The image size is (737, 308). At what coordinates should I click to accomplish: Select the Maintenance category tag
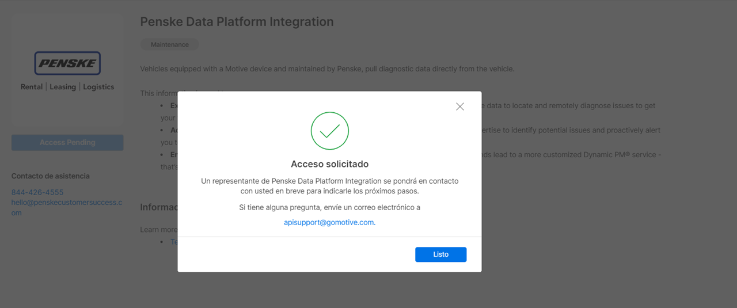pyautogui.click(x=169, y=44)
